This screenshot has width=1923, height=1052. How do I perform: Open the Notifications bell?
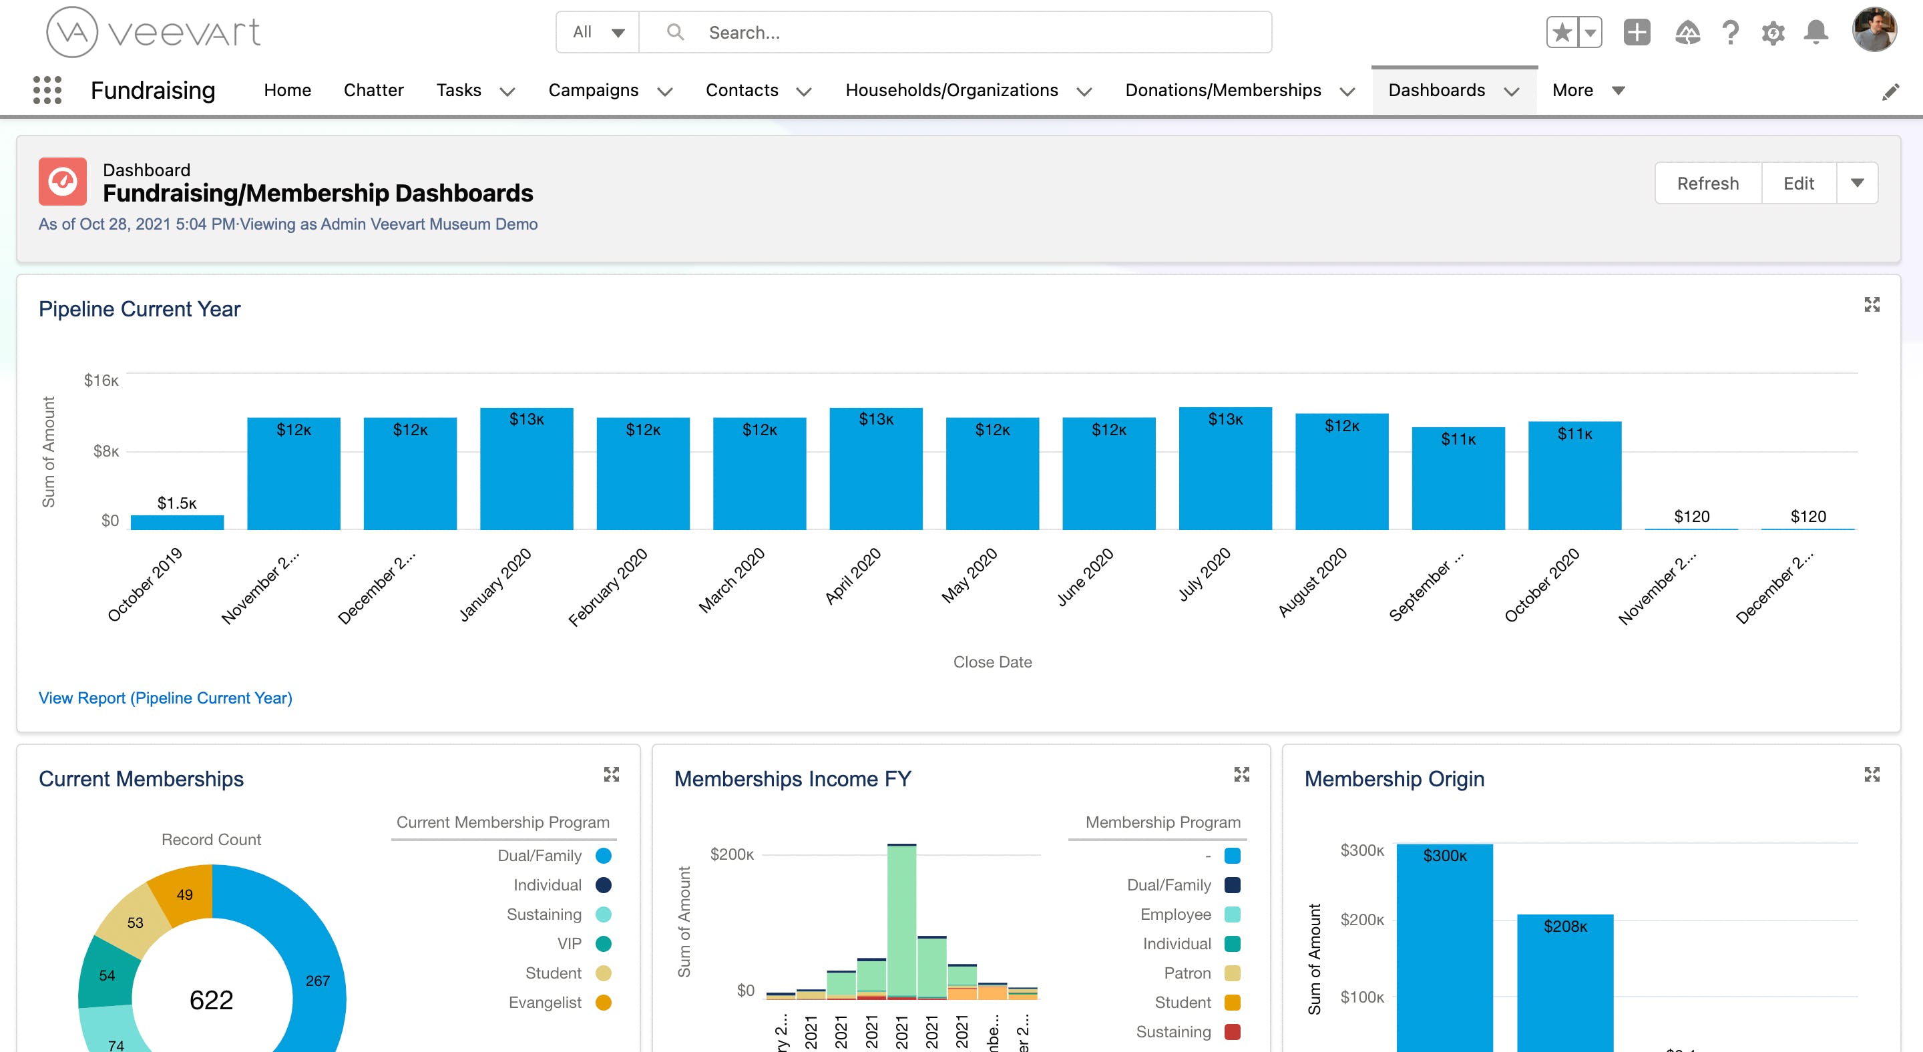pyautogui.click(x=1815, y=32)
